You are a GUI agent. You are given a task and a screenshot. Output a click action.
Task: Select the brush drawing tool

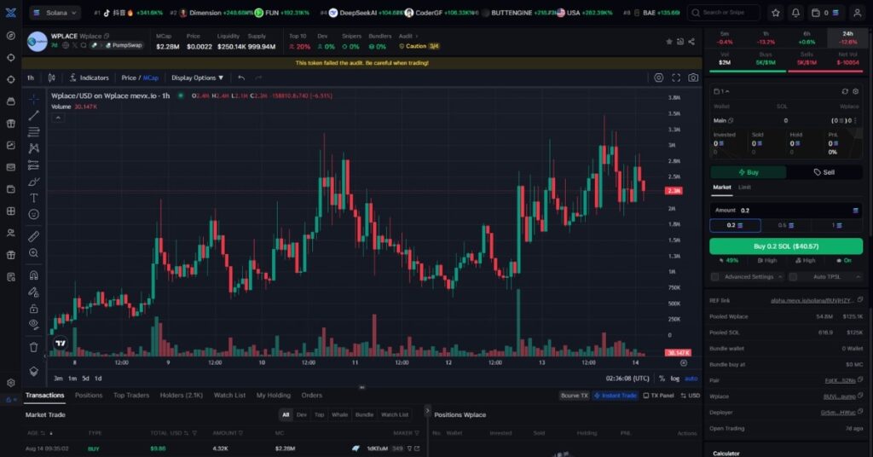tap(34, 182)
